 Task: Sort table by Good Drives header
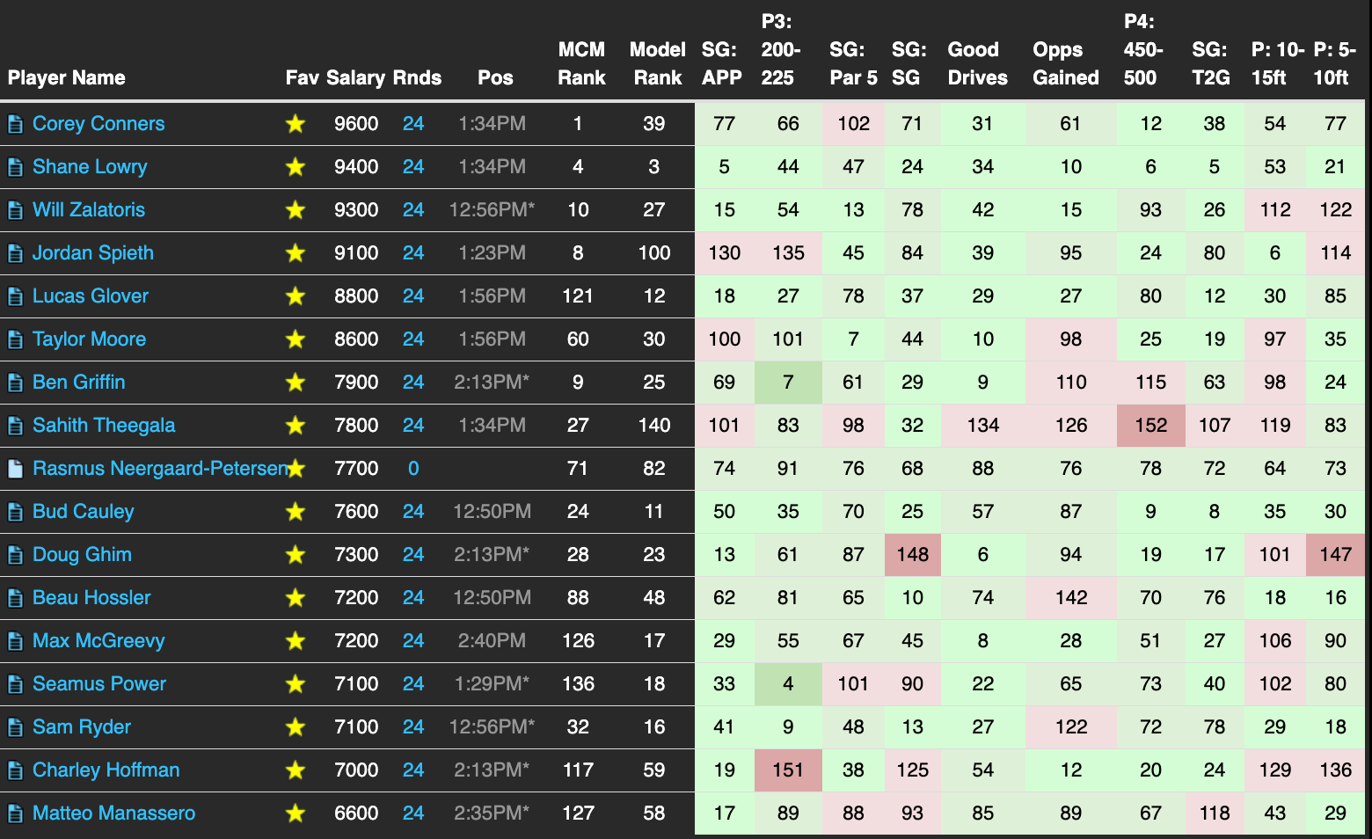click(977, 63)
